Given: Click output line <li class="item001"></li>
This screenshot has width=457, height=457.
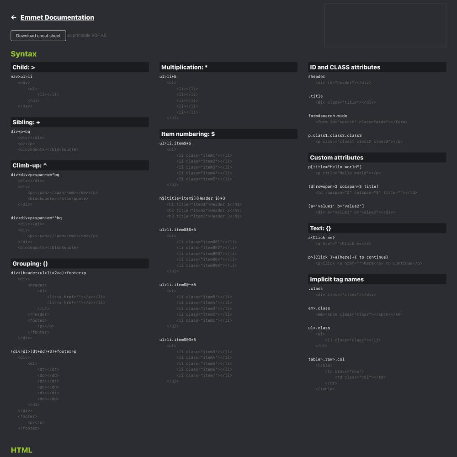Looking at the screenshot, I should pos(207,242).
